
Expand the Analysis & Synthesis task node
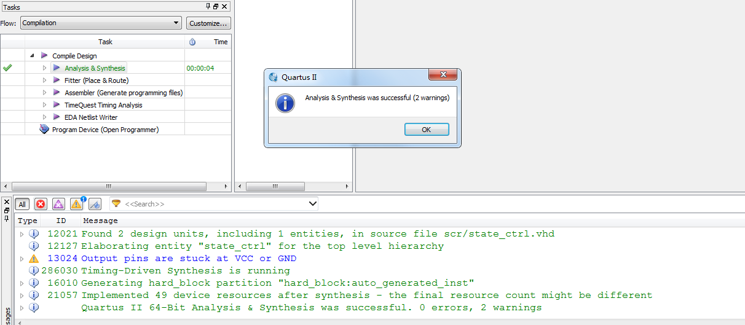click(44, 68)
